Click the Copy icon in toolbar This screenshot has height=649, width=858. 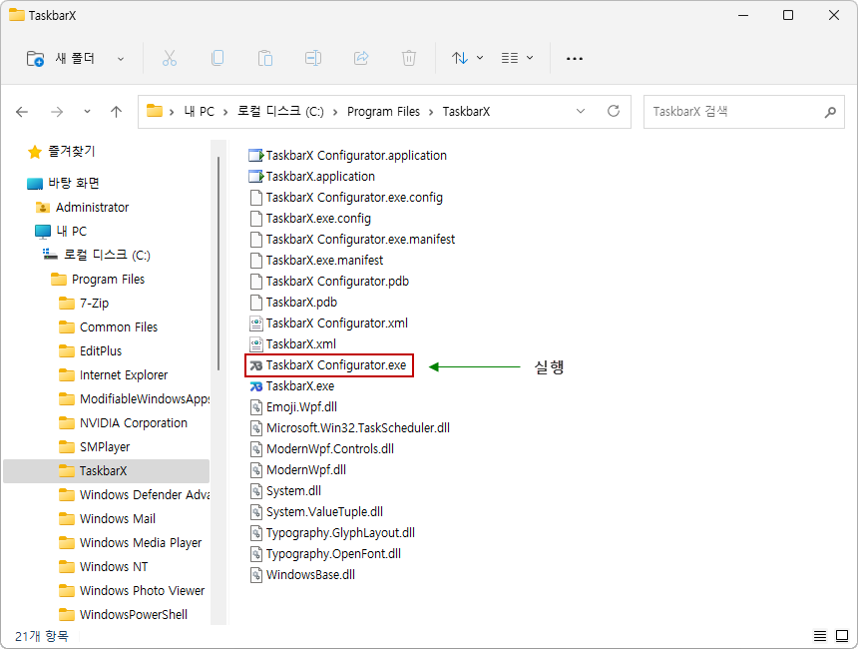(x=217, y=58)
